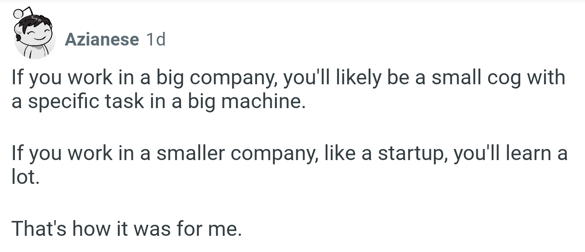Click the words "specific task" in the comment
The width and height of the screenshot is (585, 252).
click(x=86, y=103)
